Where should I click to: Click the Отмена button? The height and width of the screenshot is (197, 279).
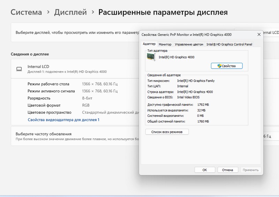(228, 170)
